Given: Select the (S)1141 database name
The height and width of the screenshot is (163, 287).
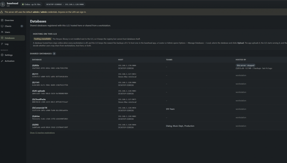Looking at the screenshot, I should point(36,82).
